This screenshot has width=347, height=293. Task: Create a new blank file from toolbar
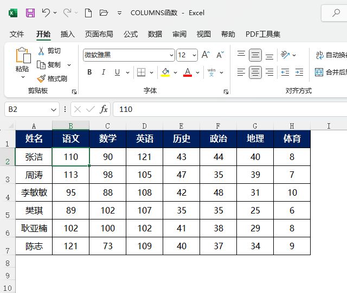click(x=88, y=13)
